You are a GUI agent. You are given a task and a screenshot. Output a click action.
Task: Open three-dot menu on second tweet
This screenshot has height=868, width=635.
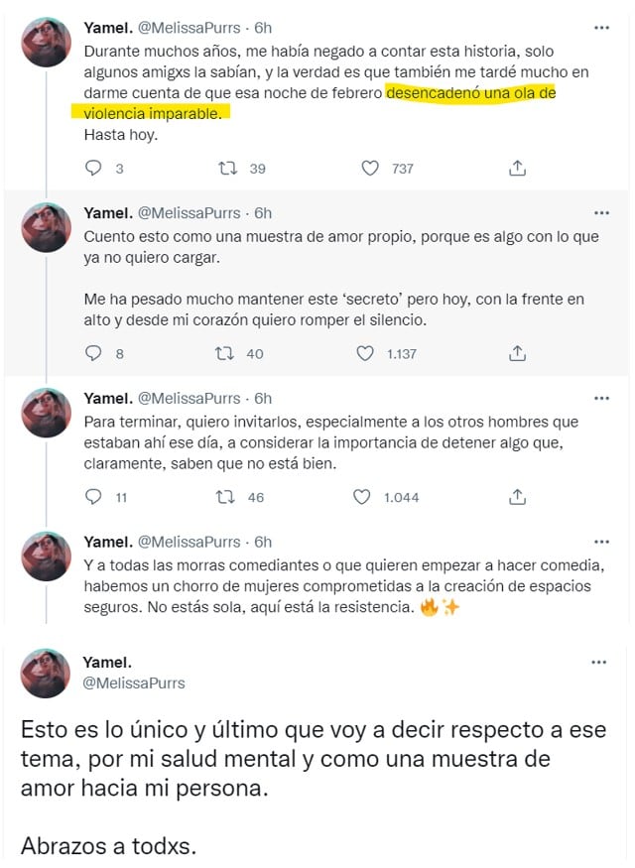tap(600, 212)
